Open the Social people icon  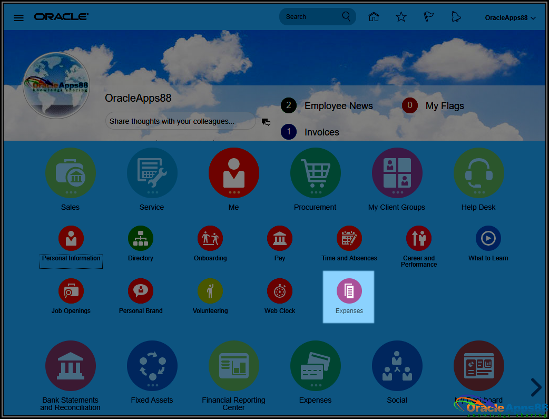pyautogui.click(x=397, y=365)
